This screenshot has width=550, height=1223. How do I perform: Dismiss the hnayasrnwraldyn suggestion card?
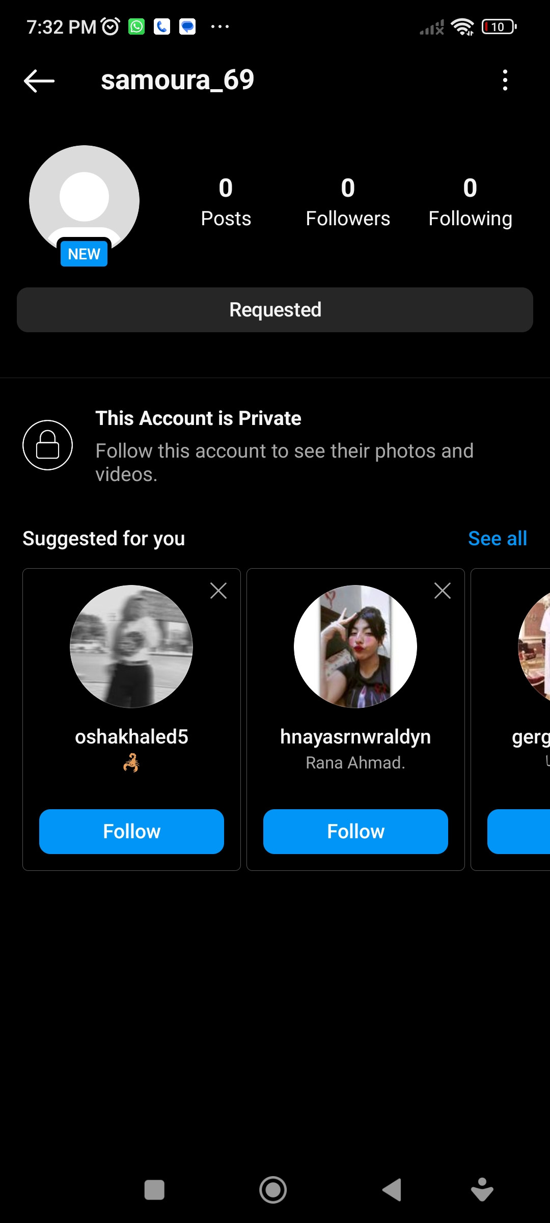(x=443, y=591)
